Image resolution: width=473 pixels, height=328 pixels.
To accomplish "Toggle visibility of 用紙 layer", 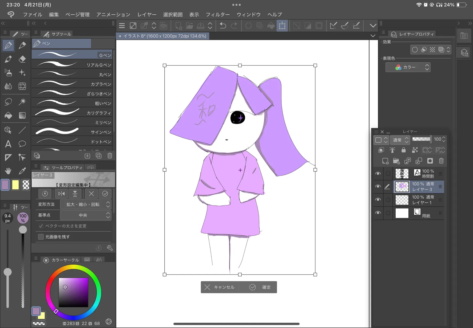I will click(x=378, y=213).
